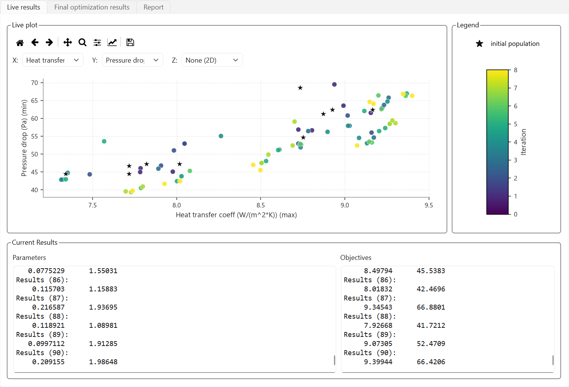Open the Report tab
The image size is (569, 387).
[x=153, y=7]
